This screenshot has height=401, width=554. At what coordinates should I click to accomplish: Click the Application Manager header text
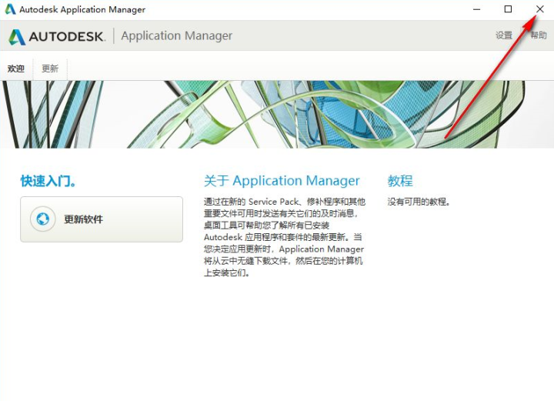coord(176,36)
